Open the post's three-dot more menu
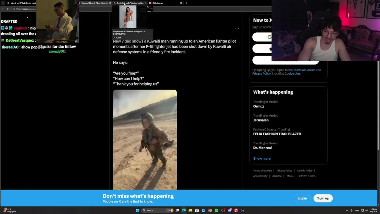Image resolution: width=380 pixels, height=214 pixels. [x=237, y=29]
